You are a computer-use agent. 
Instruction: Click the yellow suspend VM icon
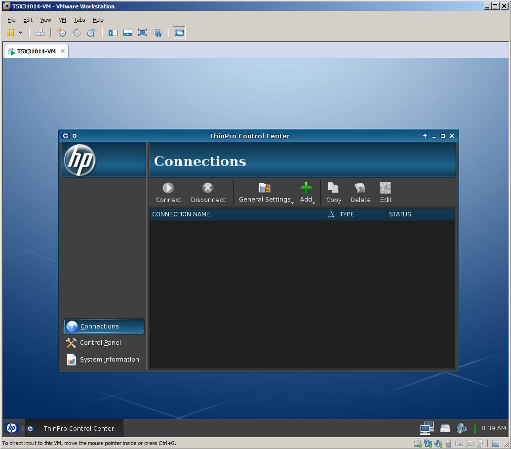[x=10, y=33]
